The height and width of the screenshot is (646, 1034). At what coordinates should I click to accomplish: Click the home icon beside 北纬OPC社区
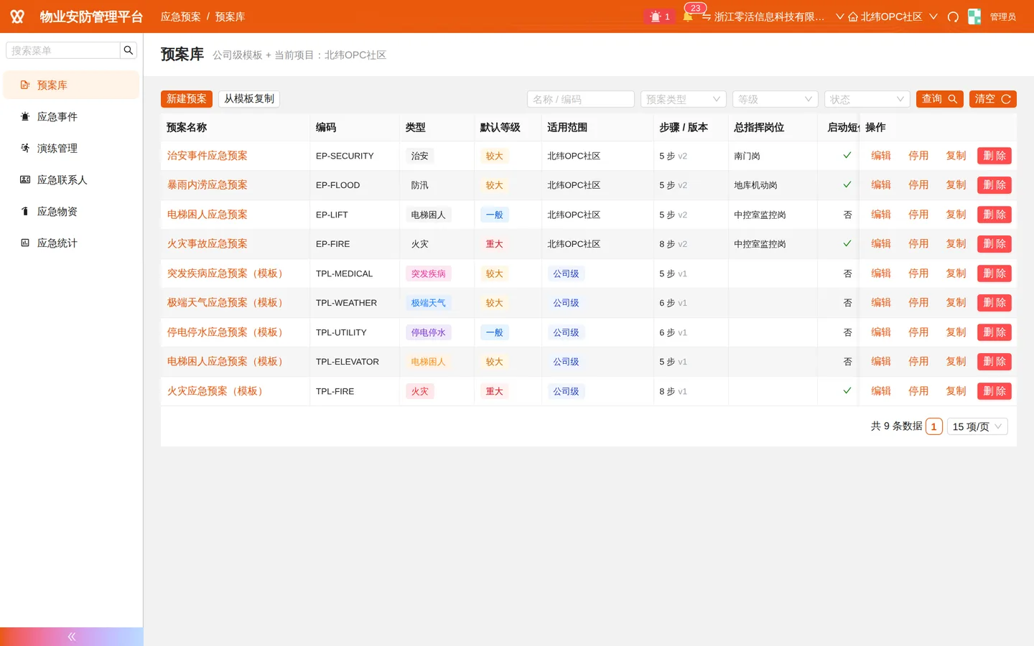coord(853,17)
